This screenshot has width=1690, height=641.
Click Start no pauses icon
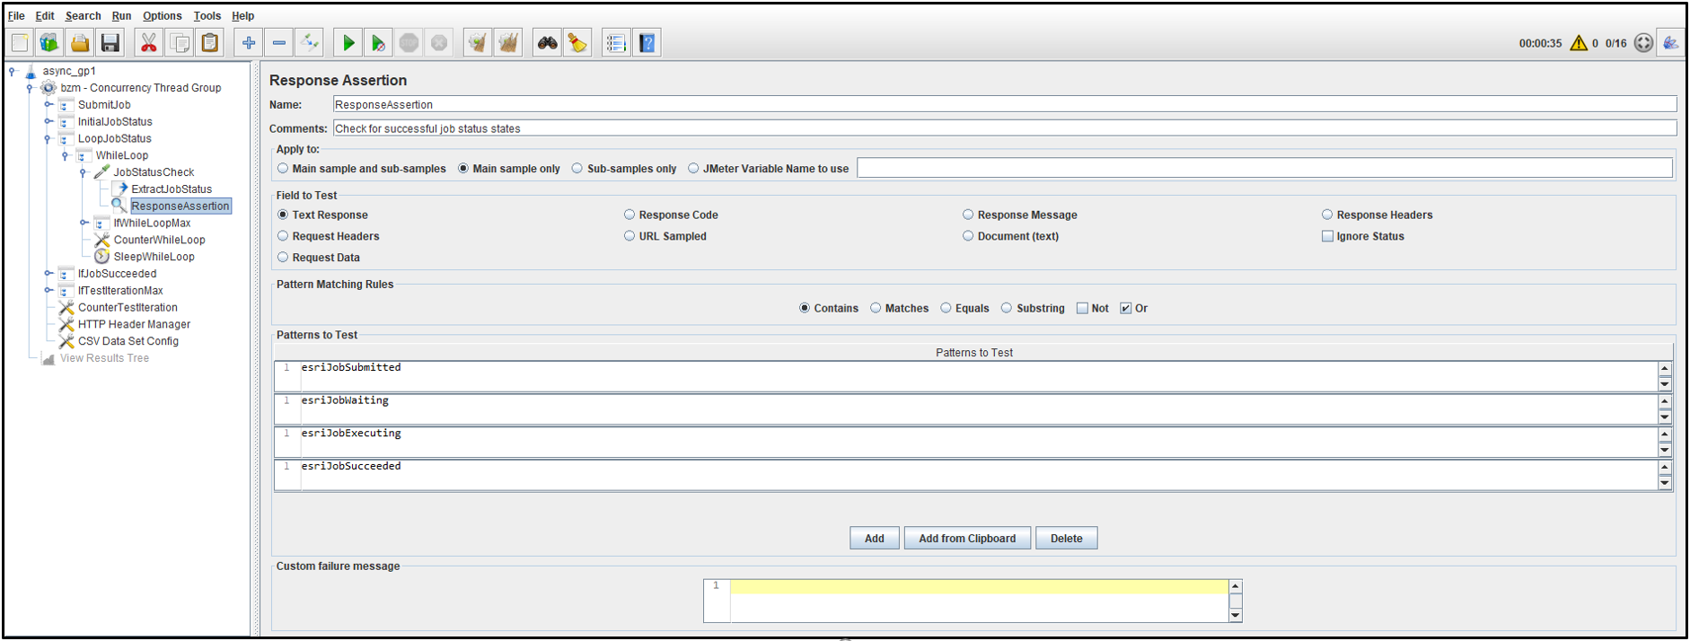coord(378,42)
